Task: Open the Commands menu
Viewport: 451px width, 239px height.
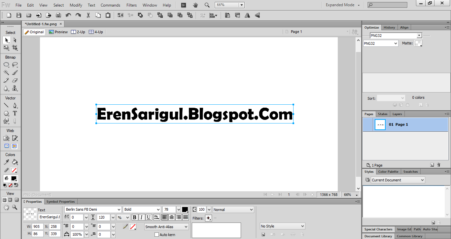Action: click(110, 5)
